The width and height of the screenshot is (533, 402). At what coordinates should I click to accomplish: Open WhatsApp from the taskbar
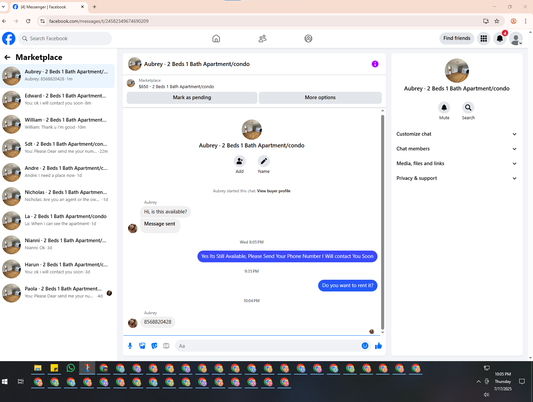click(71, 368)
